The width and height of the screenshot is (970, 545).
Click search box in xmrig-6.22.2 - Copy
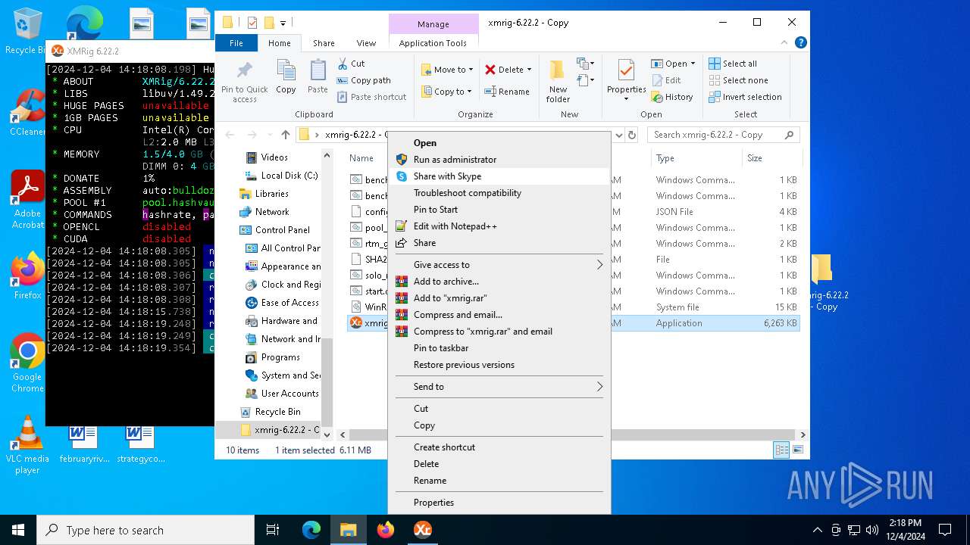click(723, 135)
